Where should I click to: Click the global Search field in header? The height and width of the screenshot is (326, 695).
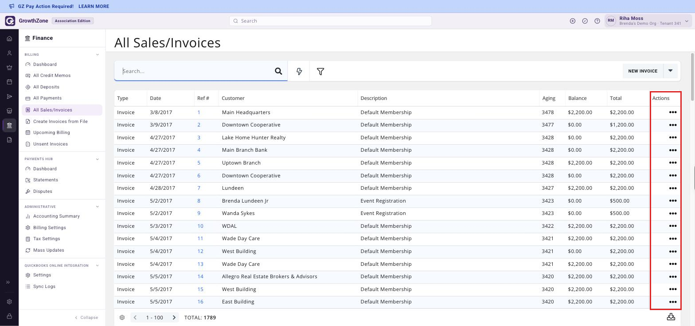[330, 21]
